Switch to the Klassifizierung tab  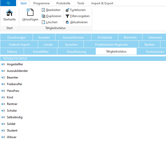point(76,51)
